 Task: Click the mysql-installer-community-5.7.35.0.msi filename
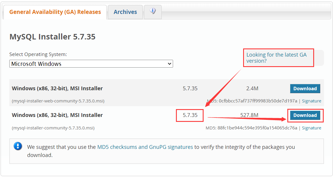coord(53,128)
